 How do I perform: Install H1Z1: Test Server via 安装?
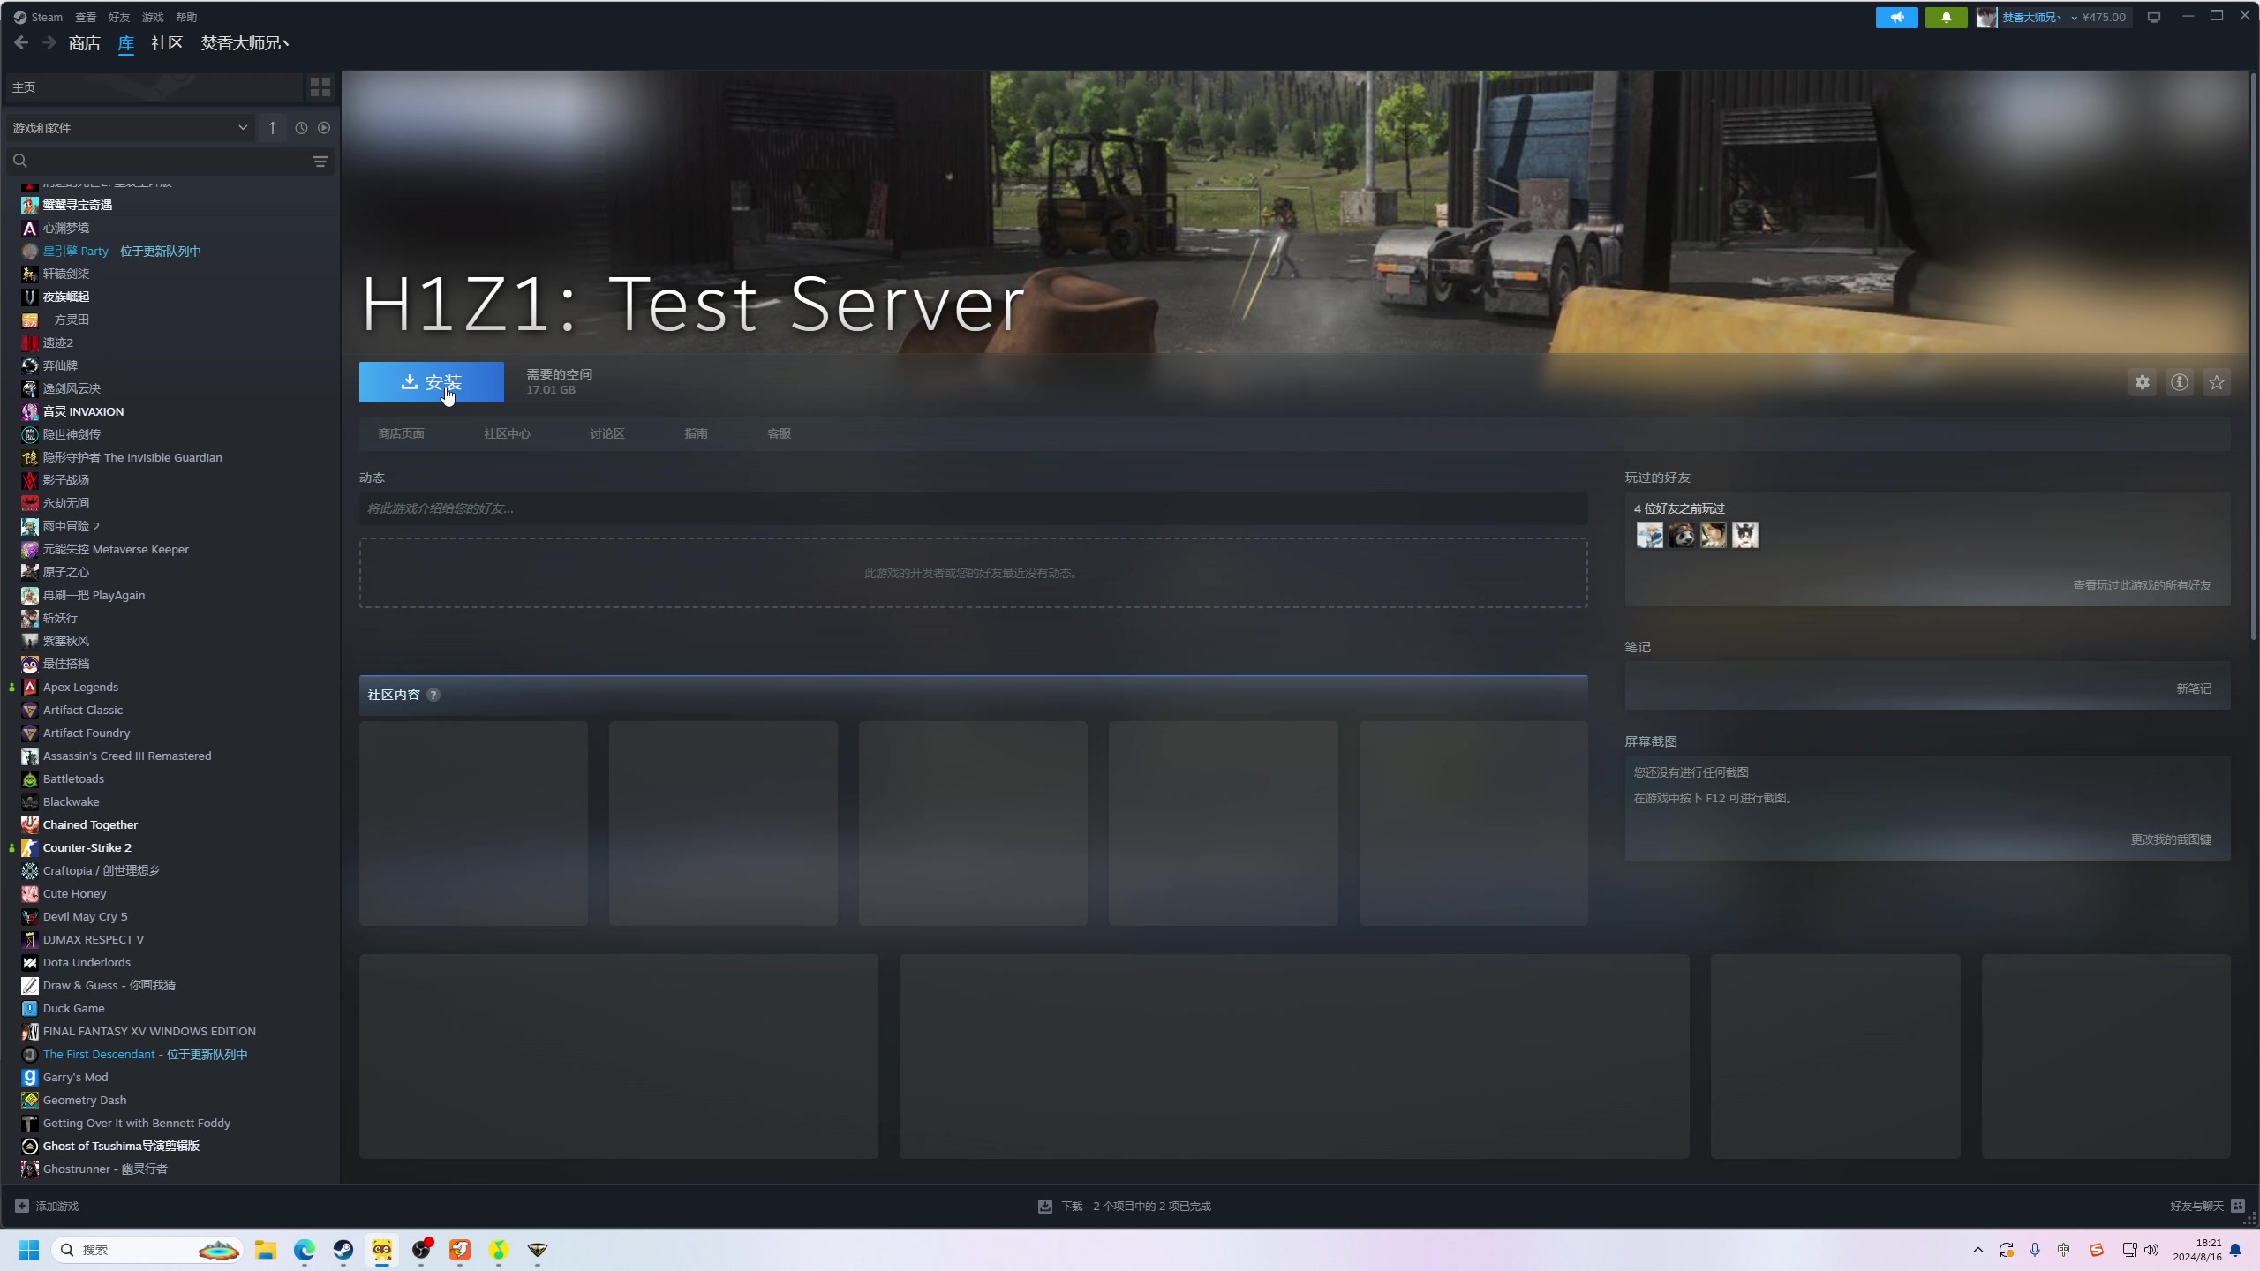431,382
